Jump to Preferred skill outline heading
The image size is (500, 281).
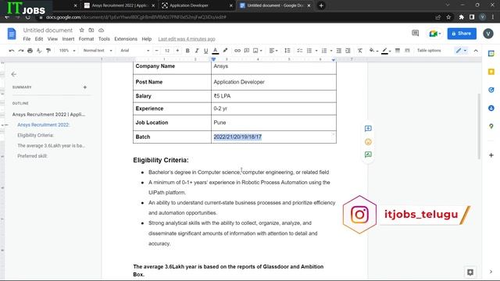pos(32,156)
